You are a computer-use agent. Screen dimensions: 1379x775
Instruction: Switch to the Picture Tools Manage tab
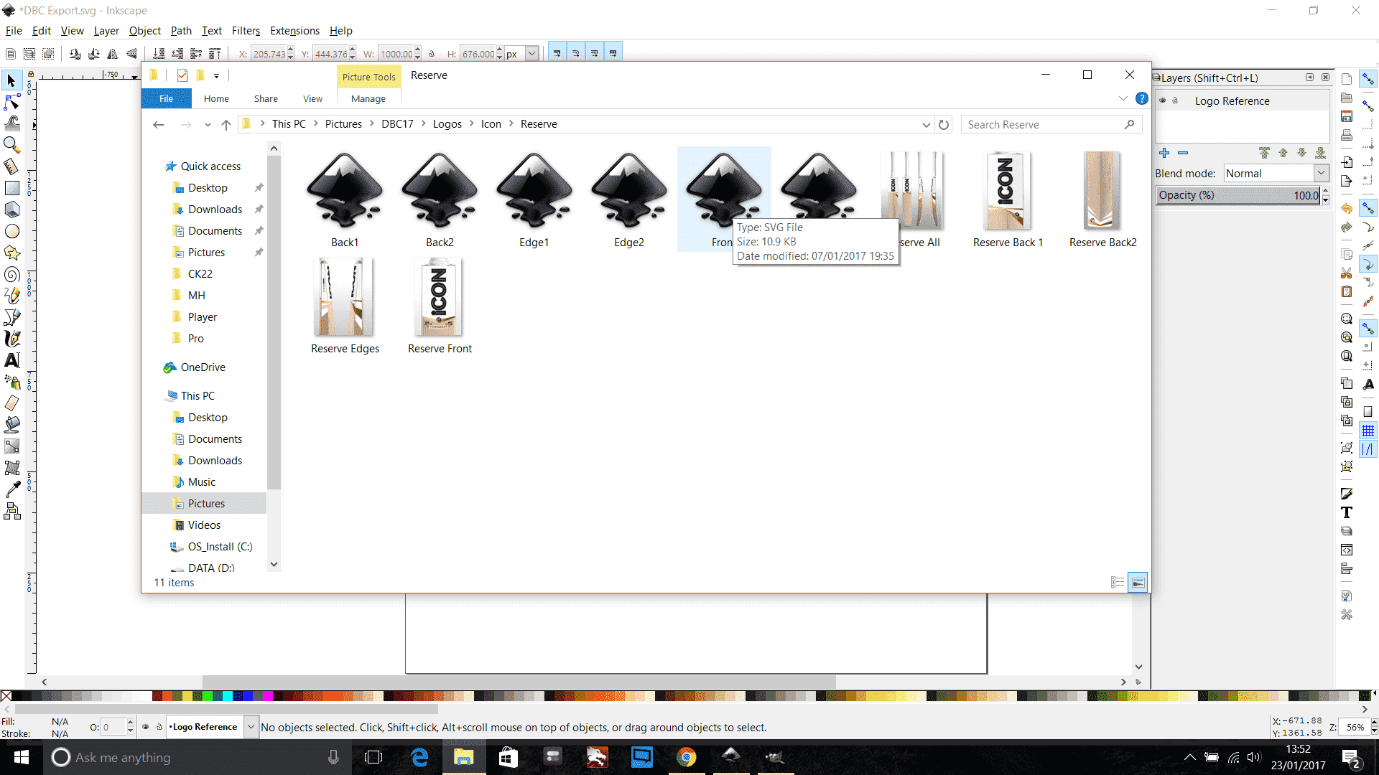click(x=368, y=99)
